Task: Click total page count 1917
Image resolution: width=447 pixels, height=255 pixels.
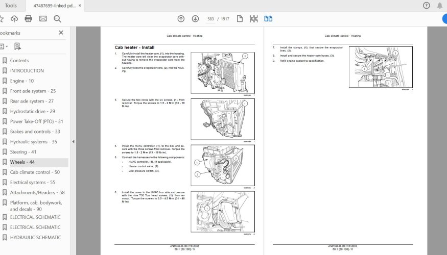Action: pos(225,19)
